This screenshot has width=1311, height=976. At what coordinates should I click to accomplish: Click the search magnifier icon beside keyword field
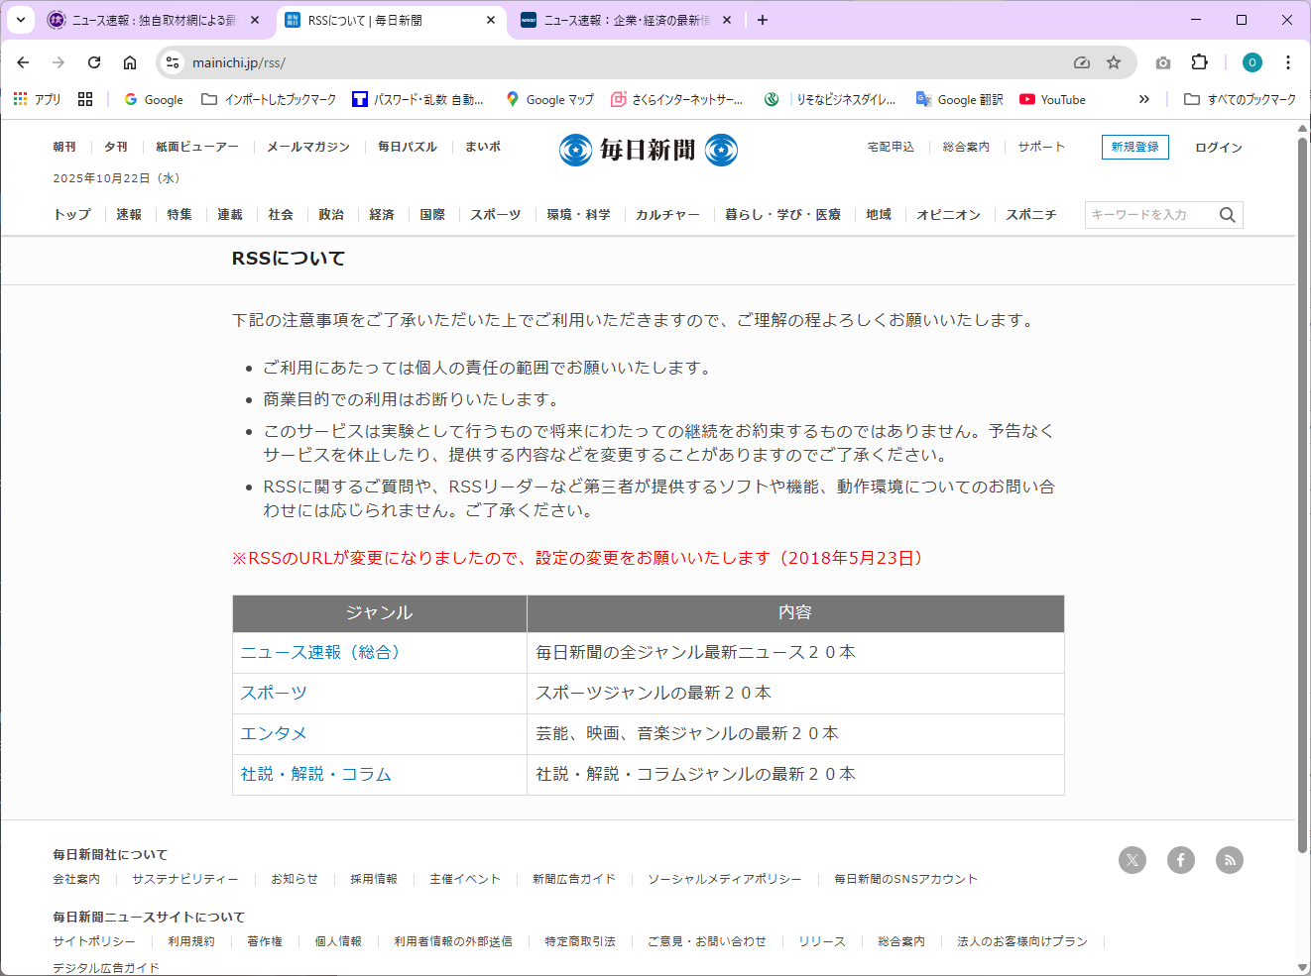[1227, 215]
